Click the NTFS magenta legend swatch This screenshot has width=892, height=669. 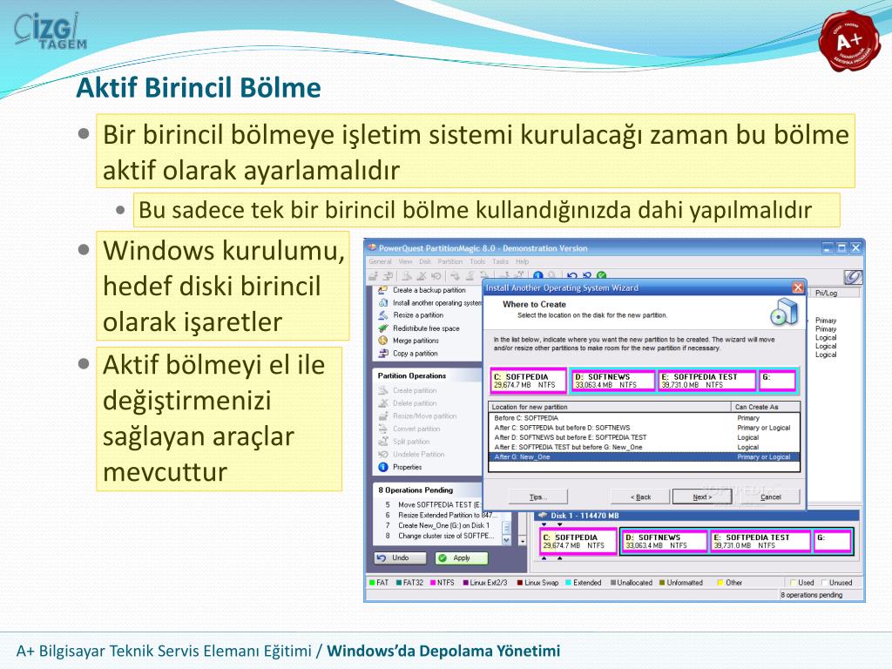(x=432, y=583)
